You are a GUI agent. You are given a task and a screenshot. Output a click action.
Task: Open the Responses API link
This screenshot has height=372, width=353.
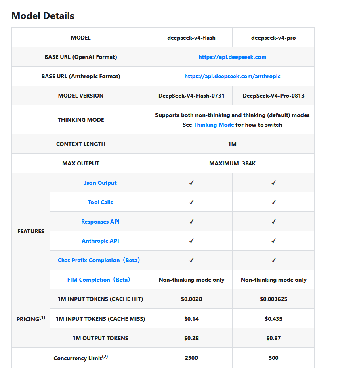pyautogui.click(x=100, y=222)
